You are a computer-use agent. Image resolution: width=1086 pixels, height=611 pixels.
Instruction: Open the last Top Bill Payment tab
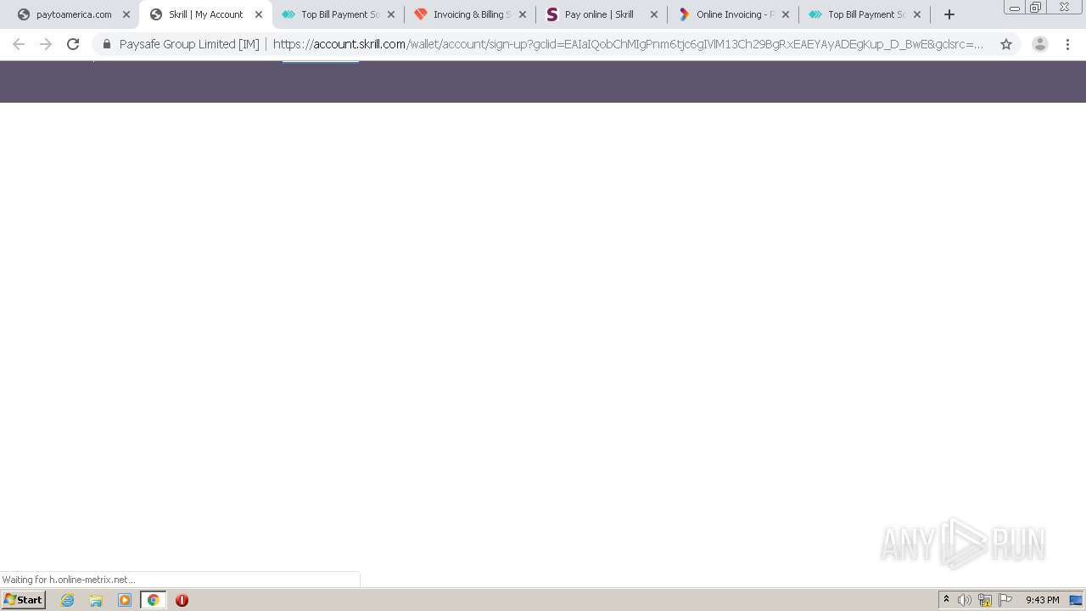point(865,14)
